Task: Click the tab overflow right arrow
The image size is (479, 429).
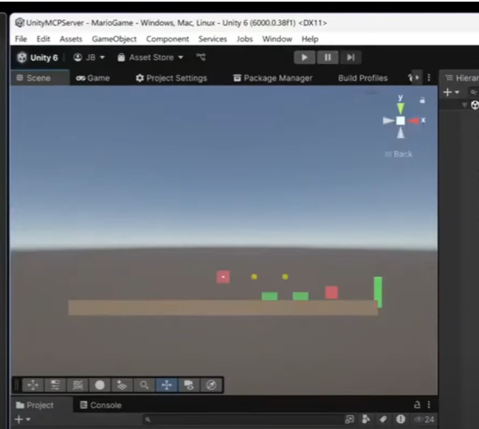Action: point(417,77)
